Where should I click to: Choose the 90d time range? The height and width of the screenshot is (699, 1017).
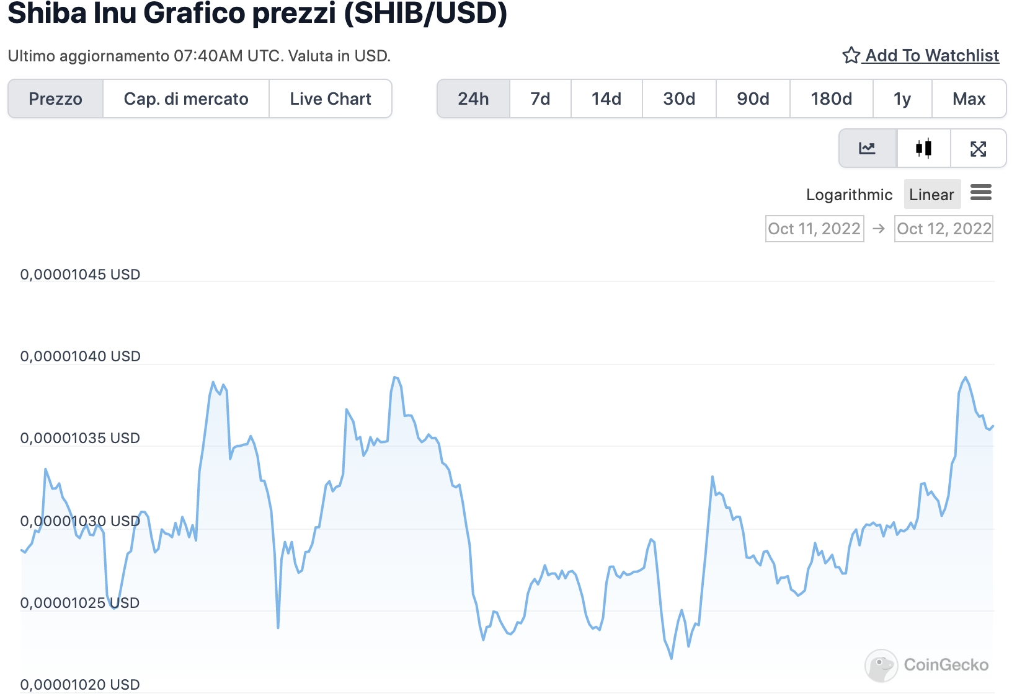tap(753, 99)
